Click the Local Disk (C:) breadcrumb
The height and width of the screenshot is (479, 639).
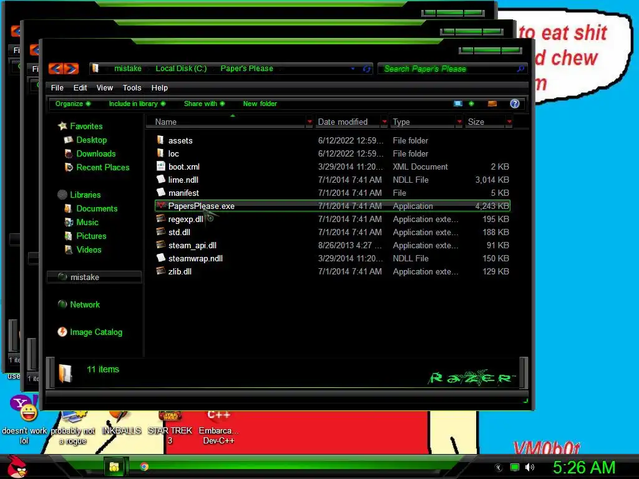[181, 69]
